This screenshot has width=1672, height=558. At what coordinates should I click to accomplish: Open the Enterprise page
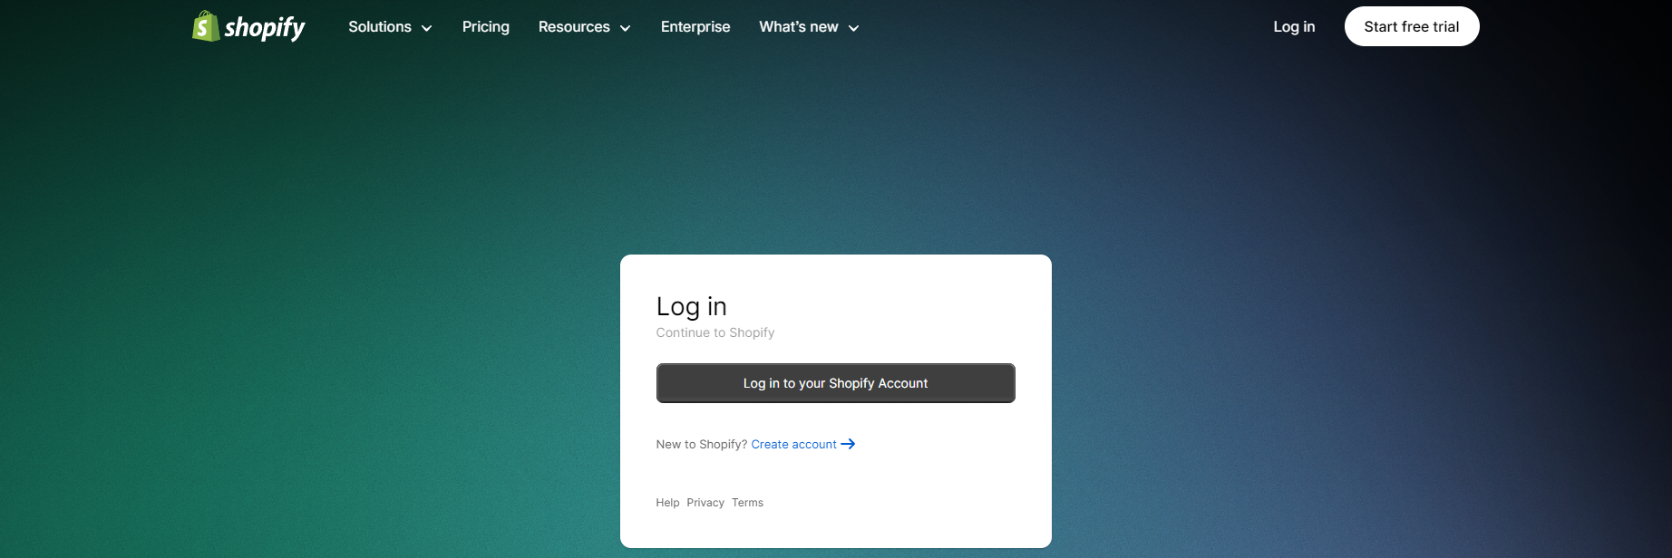click(695, 27)
